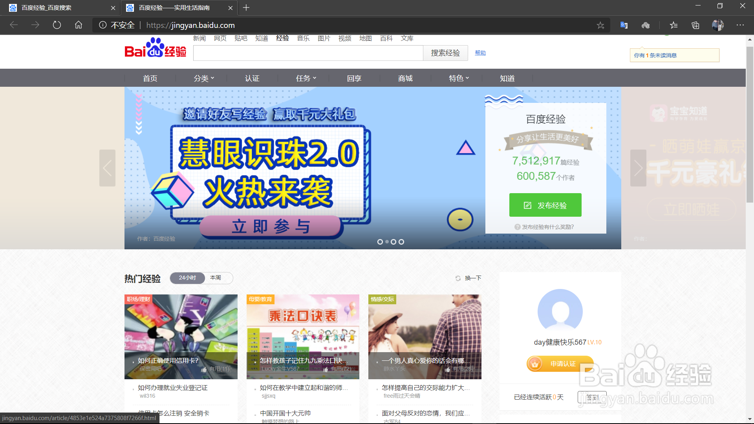
Task: Open the translate page icon
Action: coord(624,26)
